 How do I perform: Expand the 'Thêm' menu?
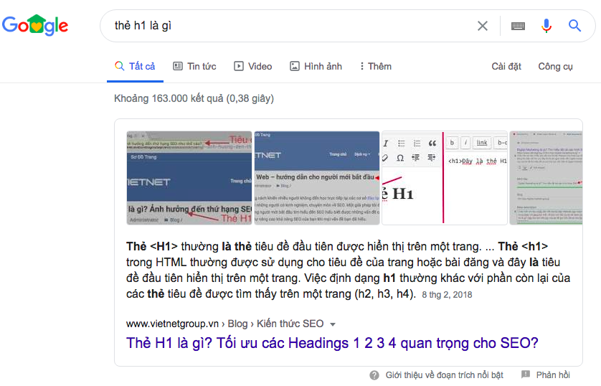tap(375, 66)
